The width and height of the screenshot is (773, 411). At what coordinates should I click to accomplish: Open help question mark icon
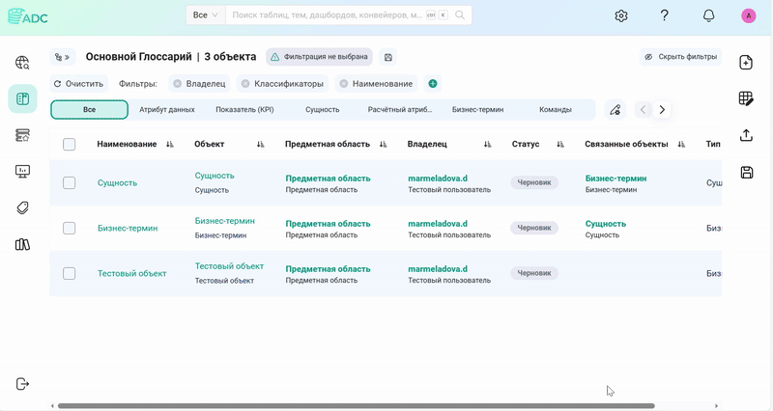(x=665, y=15)
